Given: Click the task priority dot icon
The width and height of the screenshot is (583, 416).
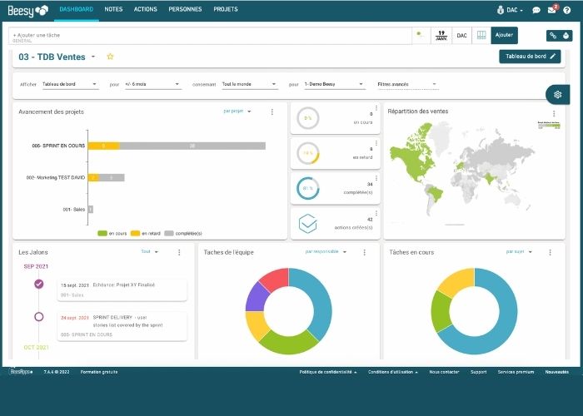Looking at the screenshot, I should [421, 36].
